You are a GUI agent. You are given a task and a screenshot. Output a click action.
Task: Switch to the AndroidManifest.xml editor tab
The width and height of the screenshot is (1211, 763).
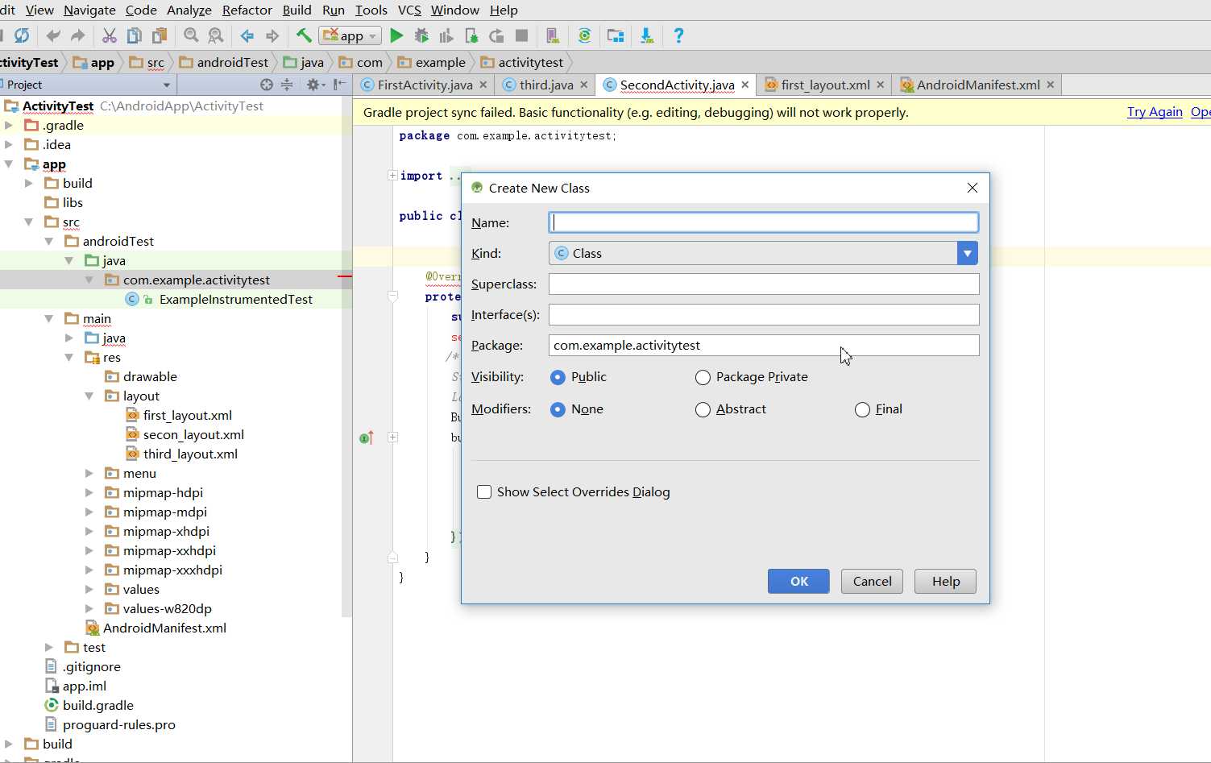click(x=977, y=85)
